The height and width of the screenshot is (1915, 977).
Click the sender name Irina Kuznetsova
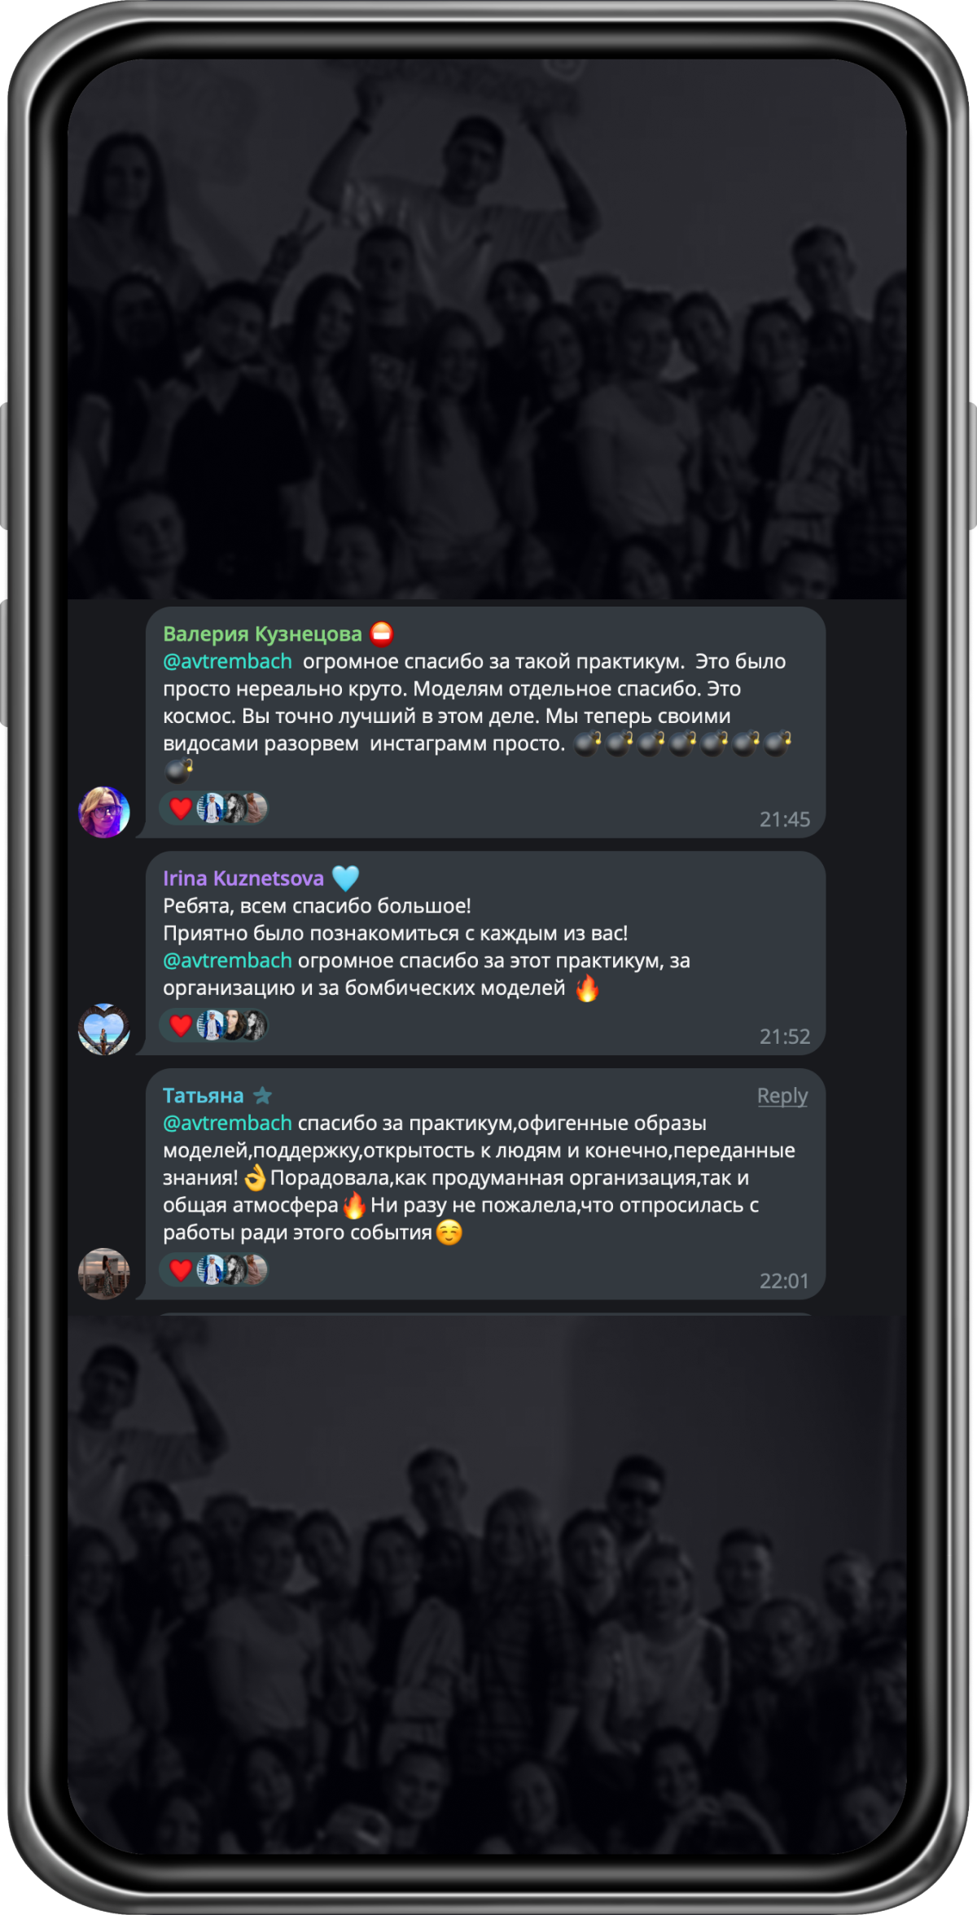[243, 878]
